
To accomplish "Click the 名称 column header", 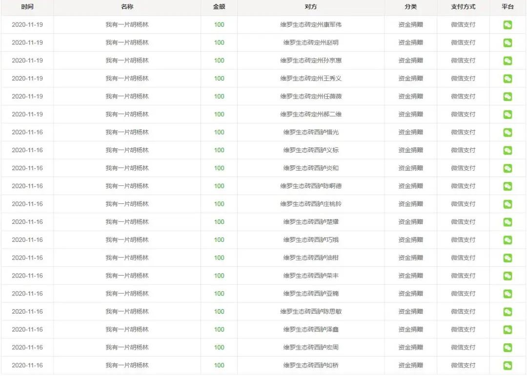I will click(127, 7).
